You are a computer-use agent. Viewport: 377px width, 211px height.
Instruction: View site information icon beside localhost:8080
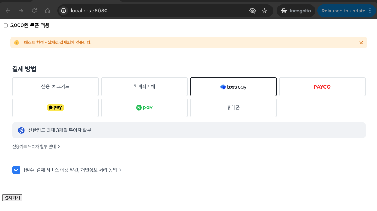(x=64, y=11)
